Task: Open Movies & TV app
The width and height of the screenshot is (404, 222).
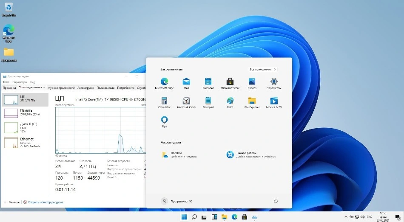Action: 274,101
